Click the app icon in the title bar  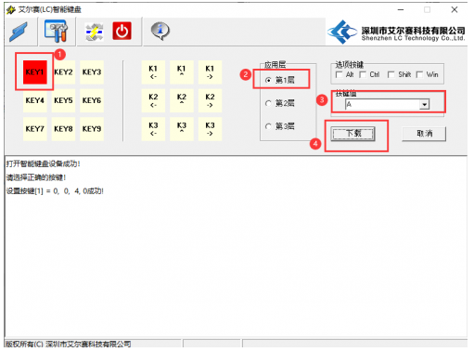pyautogui.click(x=11, y=10)
